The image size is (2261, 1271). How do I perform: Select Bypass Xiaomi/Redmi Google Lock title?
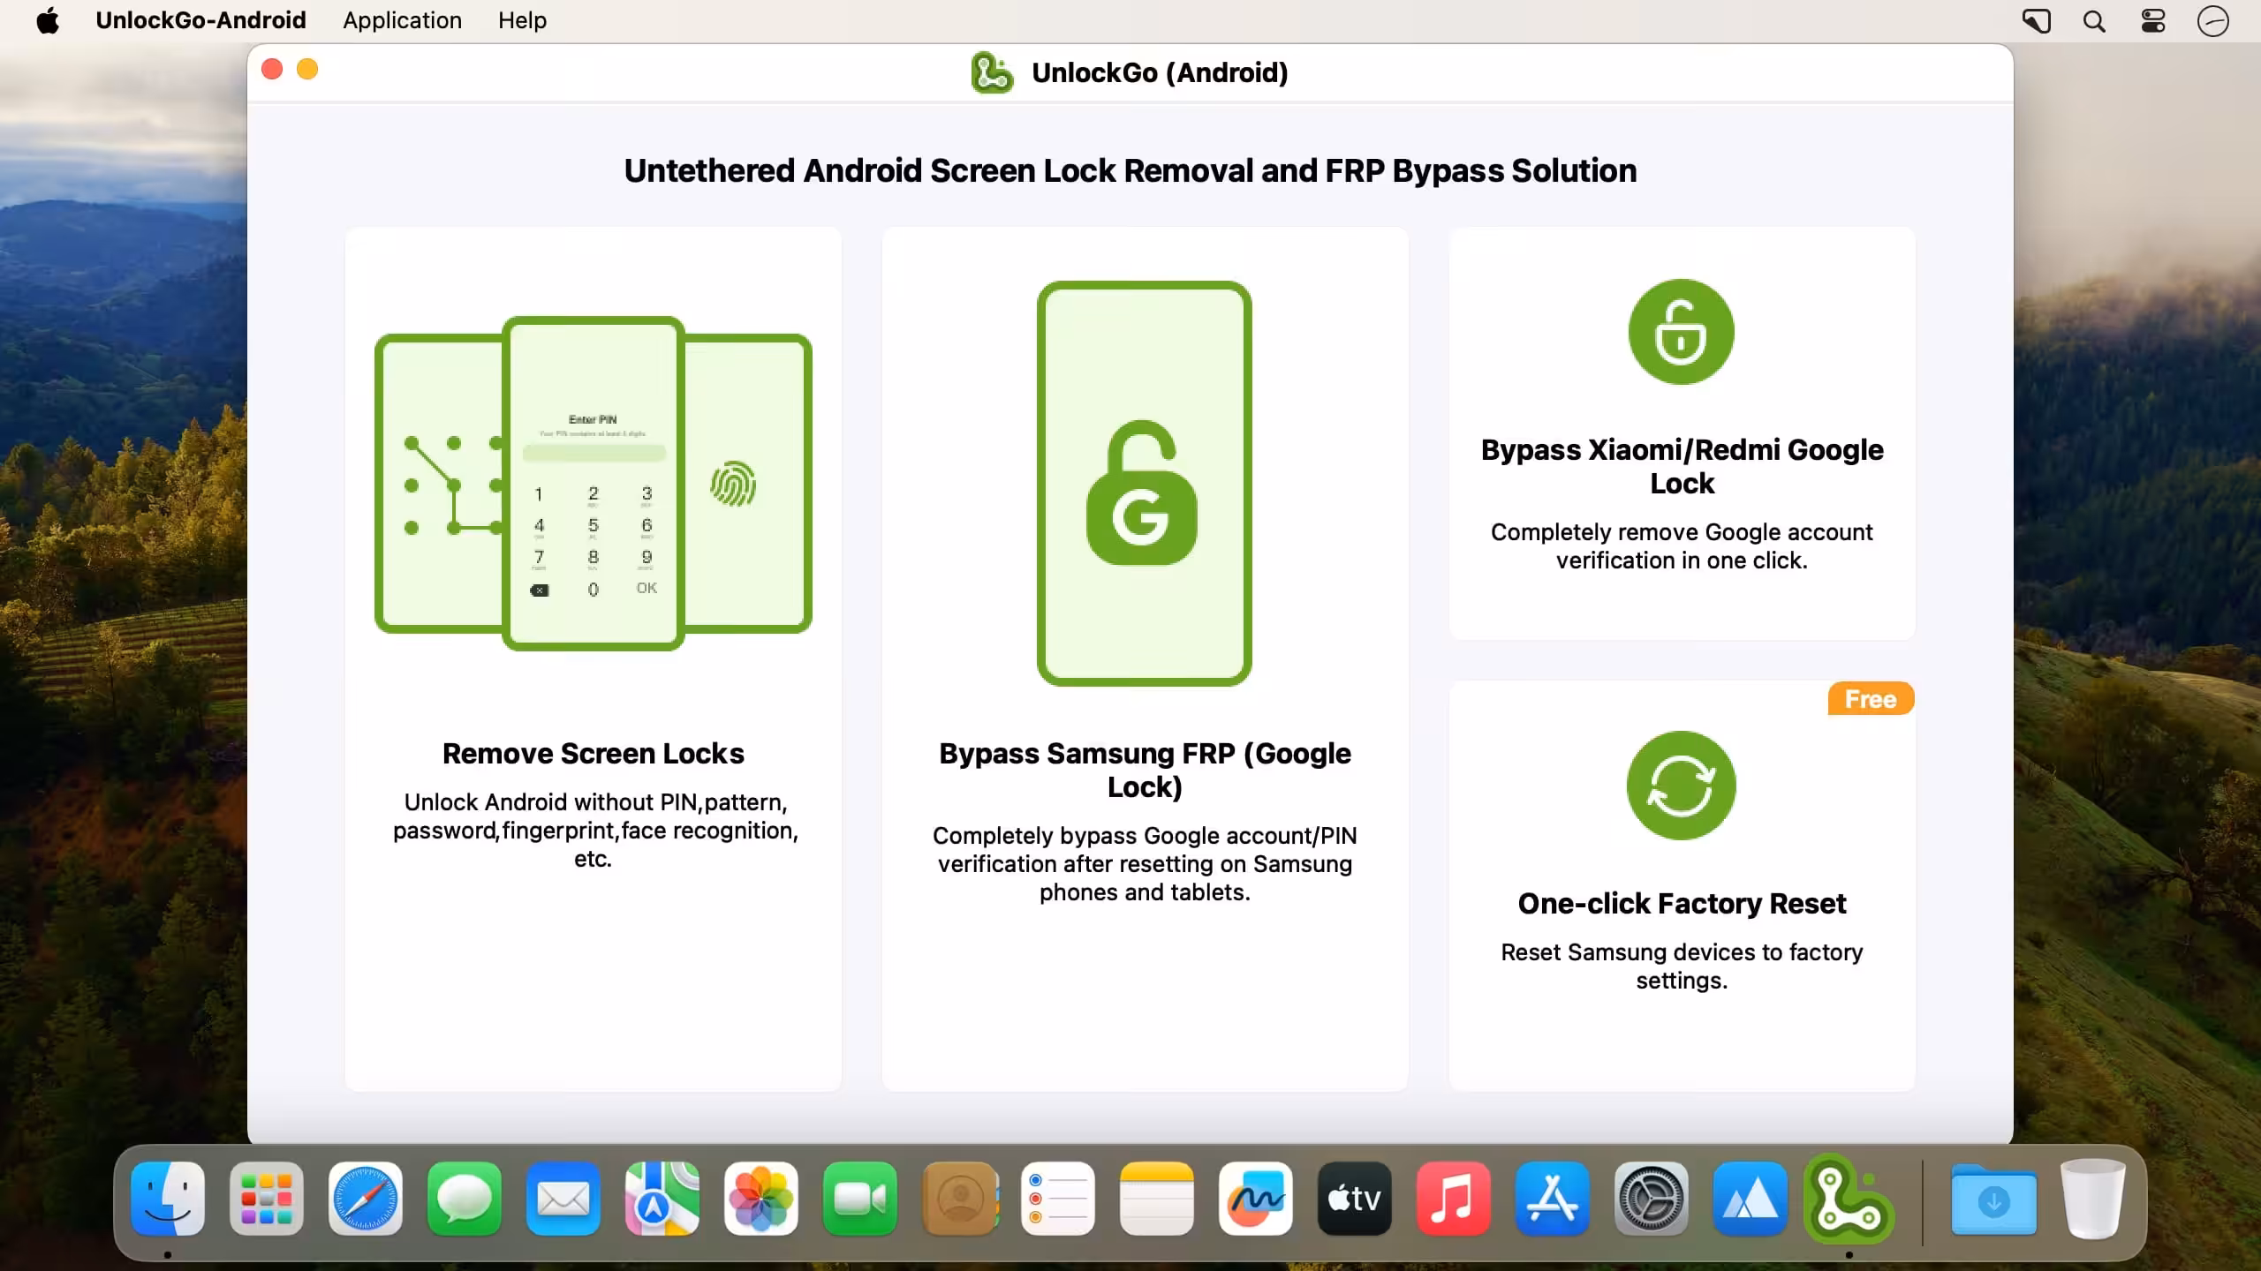pos(1682,466)
